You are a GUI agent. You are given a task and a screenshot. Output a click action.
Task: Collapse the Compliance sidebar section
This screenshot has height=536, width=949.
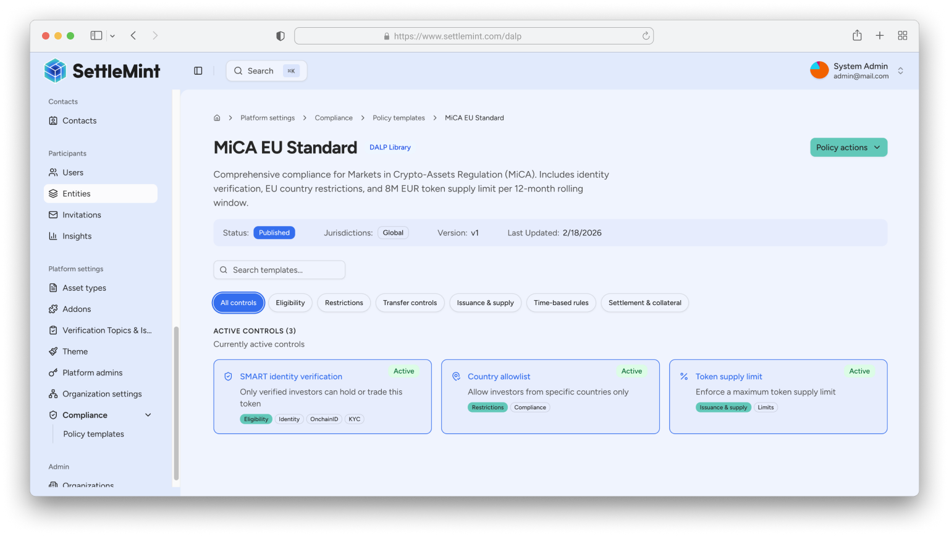148,415
